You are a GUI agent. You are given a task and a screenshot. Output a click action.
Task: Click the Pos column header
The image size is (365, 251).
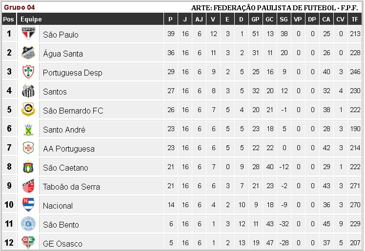point(8,19)
